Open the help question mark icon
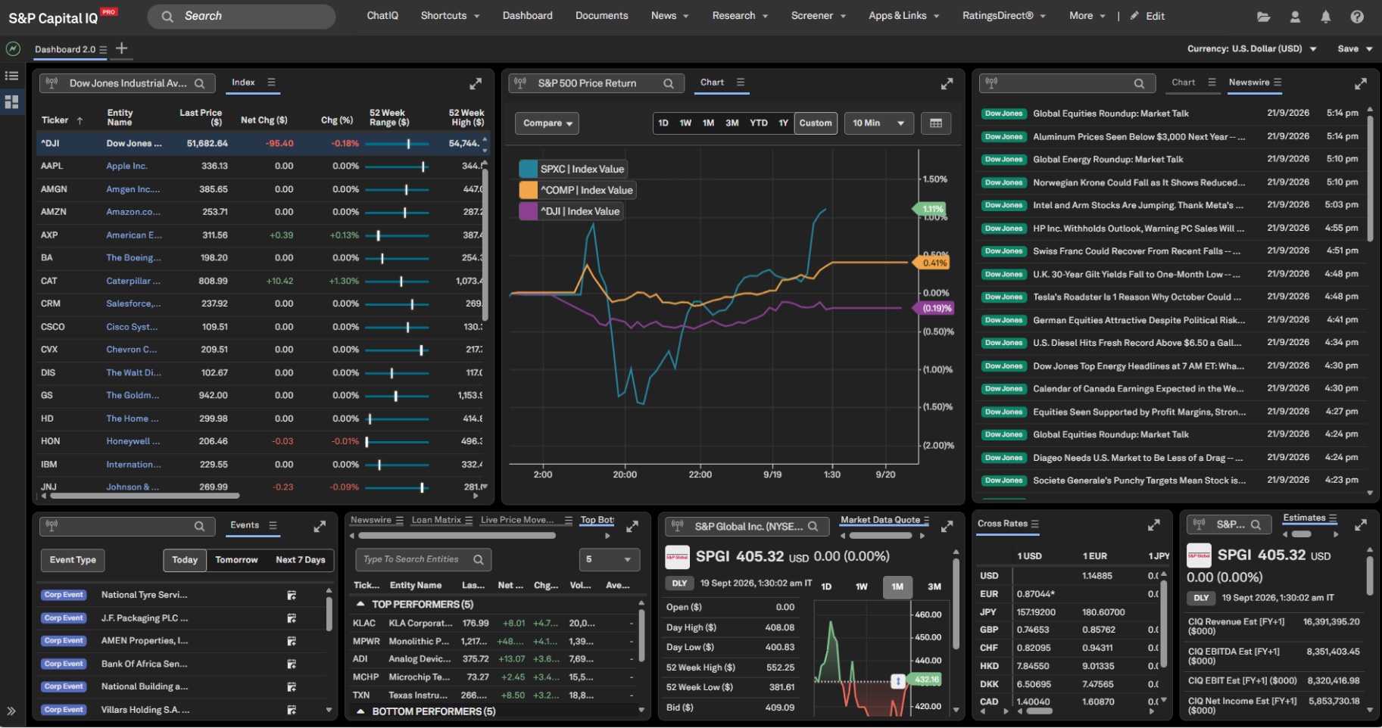1382x728 pixels. pos(1357,16)
